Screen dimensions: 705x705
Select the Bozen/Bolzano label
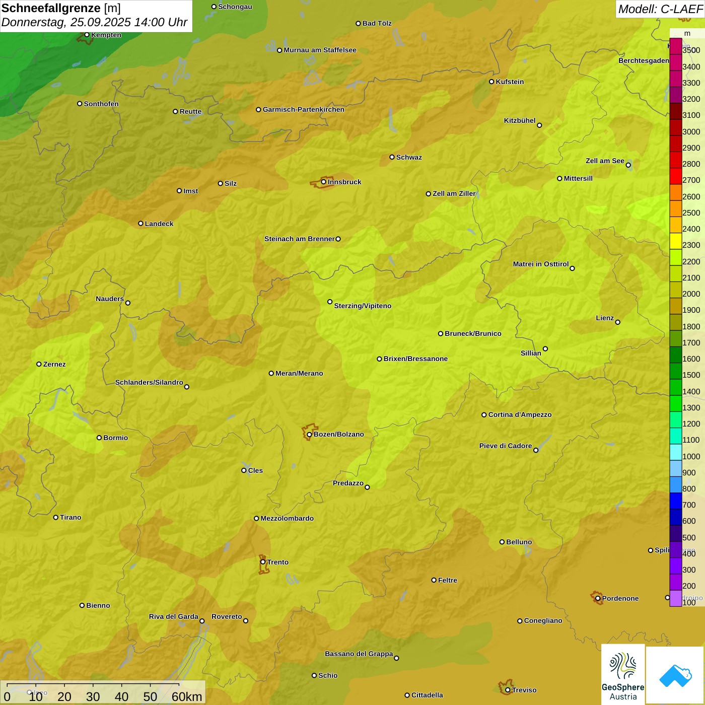coord(338,434)
